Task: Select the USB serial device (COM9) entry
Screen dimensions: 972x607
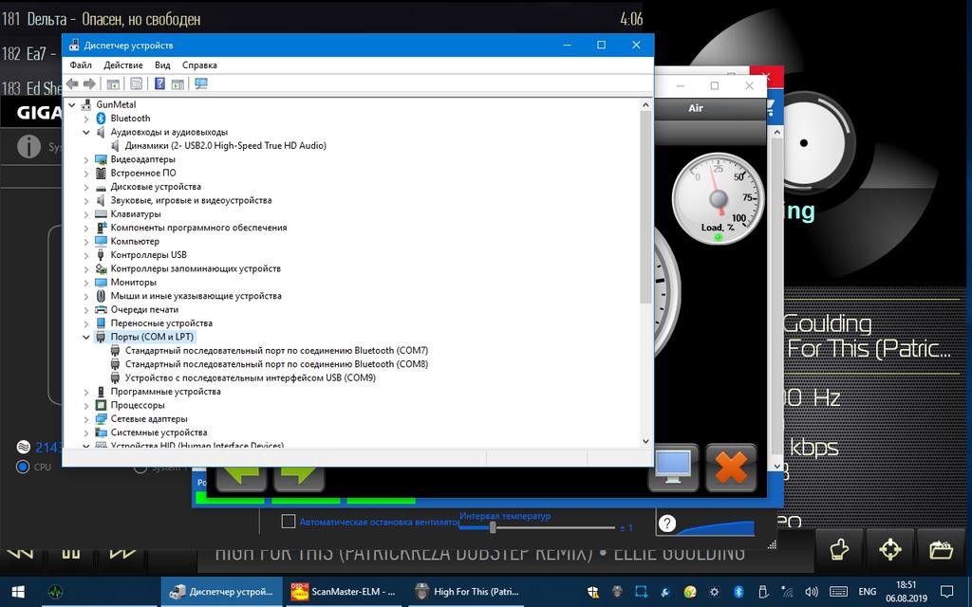Action: point(250,377)
